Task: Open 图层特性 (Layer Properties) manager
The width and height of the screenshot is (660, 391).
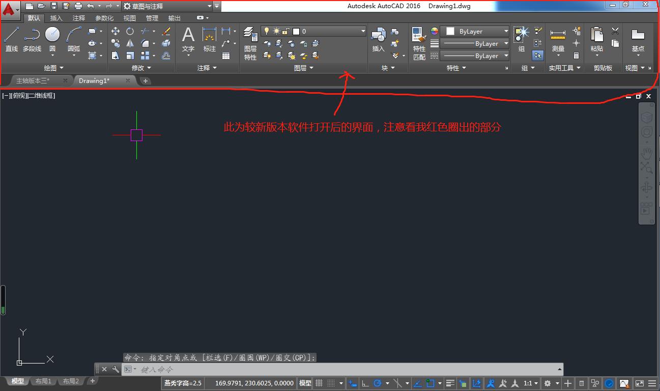Action: [250, 44]
